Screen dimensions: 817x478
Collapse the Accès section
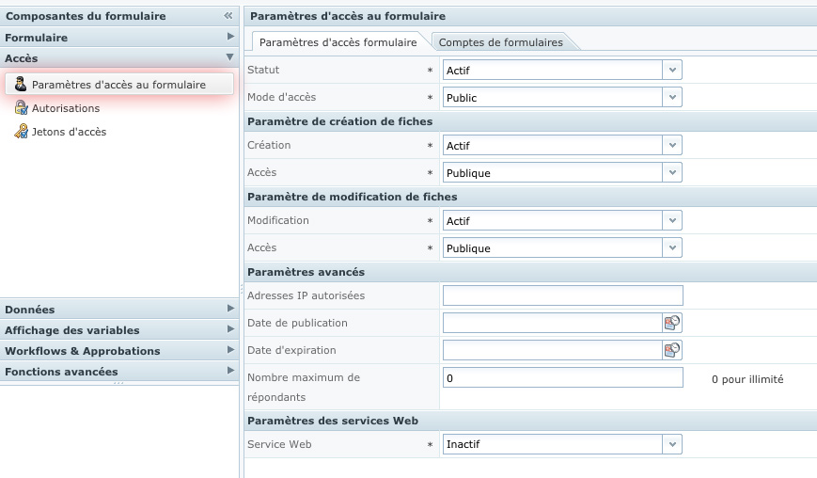tap(230, 58)
